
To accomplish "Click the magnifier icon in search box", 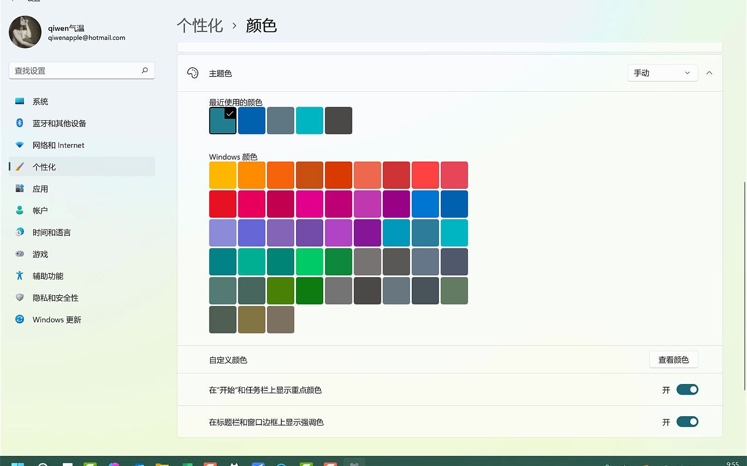I will [x=145, y=70].
